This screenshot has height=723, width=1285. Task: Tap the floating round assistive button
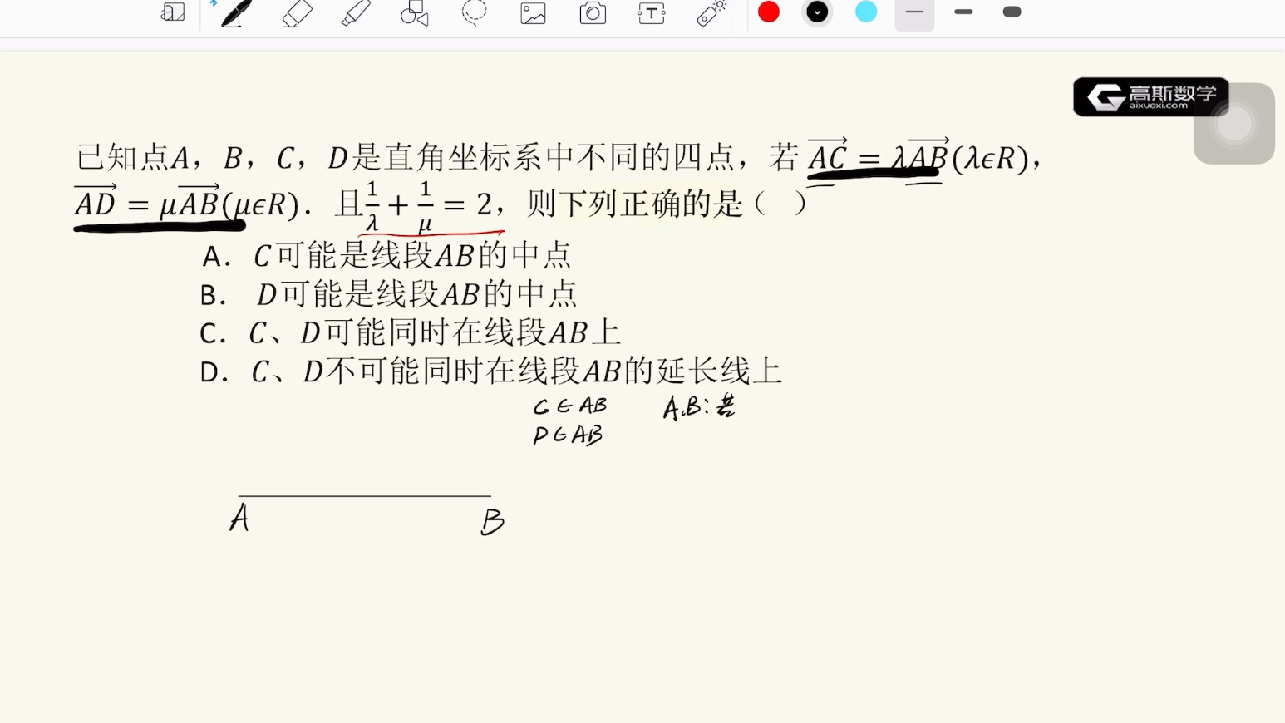[x=1234, y=124]
